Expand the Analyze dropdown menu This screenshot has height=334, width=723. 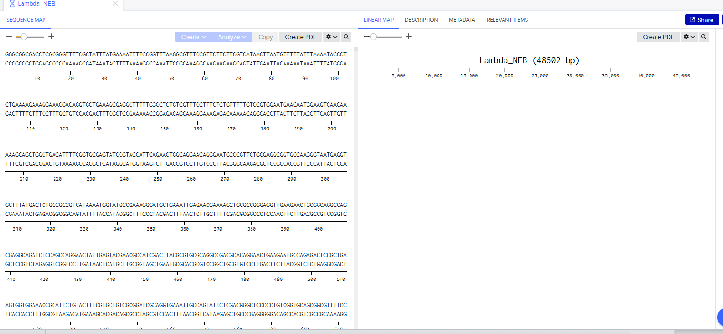[x=231, y=37]
